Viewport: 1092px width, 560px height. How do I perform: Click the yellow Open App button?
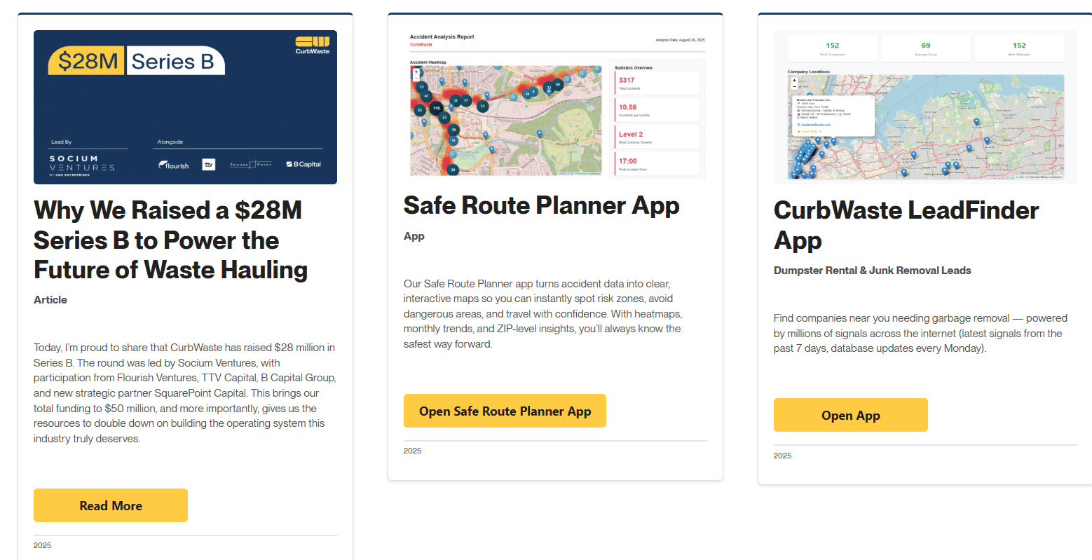click(x=850, y=415)
